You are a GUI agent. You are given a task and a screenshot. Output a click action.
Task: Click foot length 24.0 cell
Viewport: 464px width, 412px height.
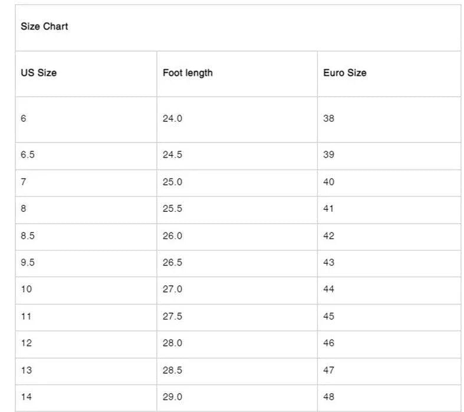173,118
